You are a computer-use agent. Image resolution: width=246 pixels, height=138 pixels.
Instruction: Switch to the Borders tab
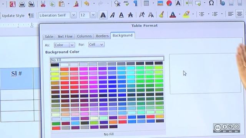click(102, 36)
